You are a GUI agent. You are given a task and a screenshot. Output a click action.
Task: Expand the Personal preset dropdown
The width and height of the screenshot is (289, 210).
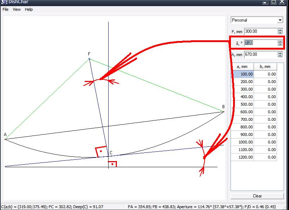tap(280, 20)
